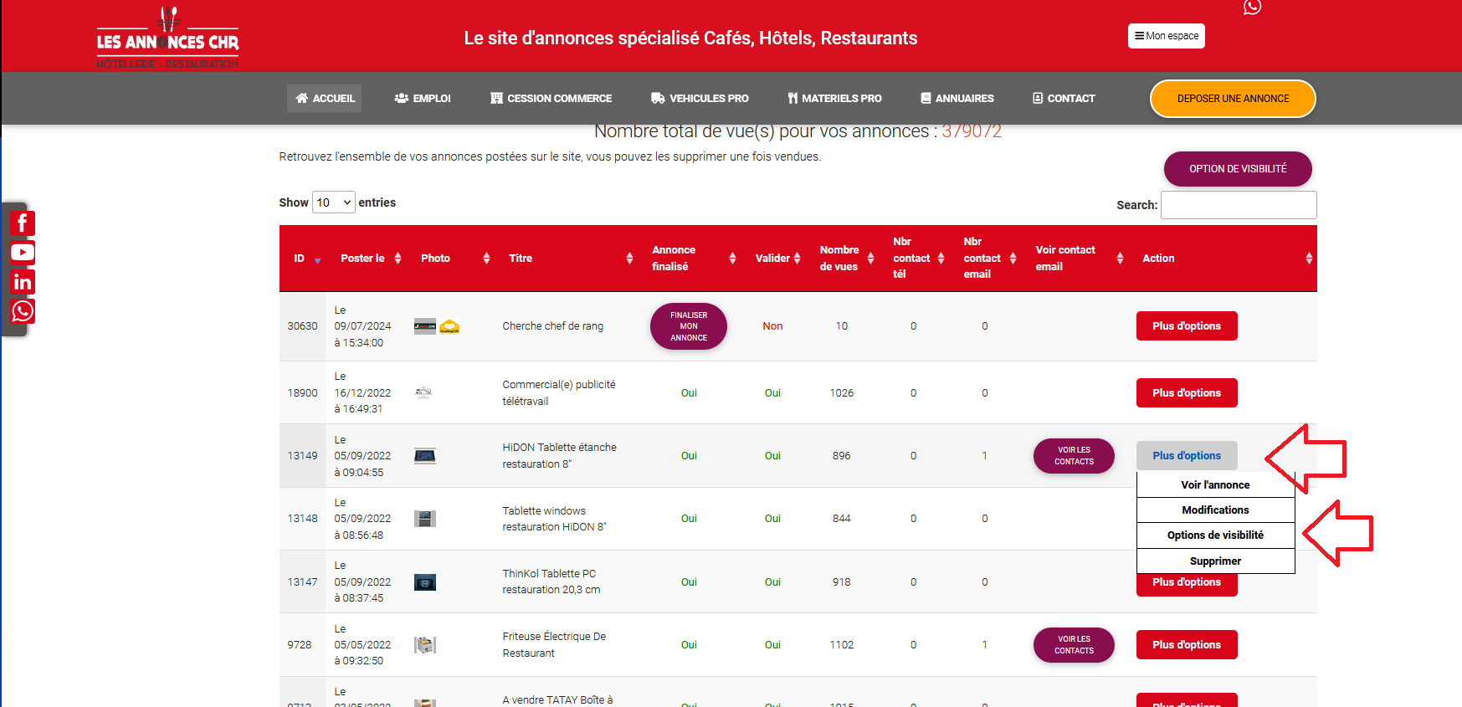Viewport: 1462px width, 707px height.
Task: Open Facebook page from social sidebar
Action: click(23, 223)
